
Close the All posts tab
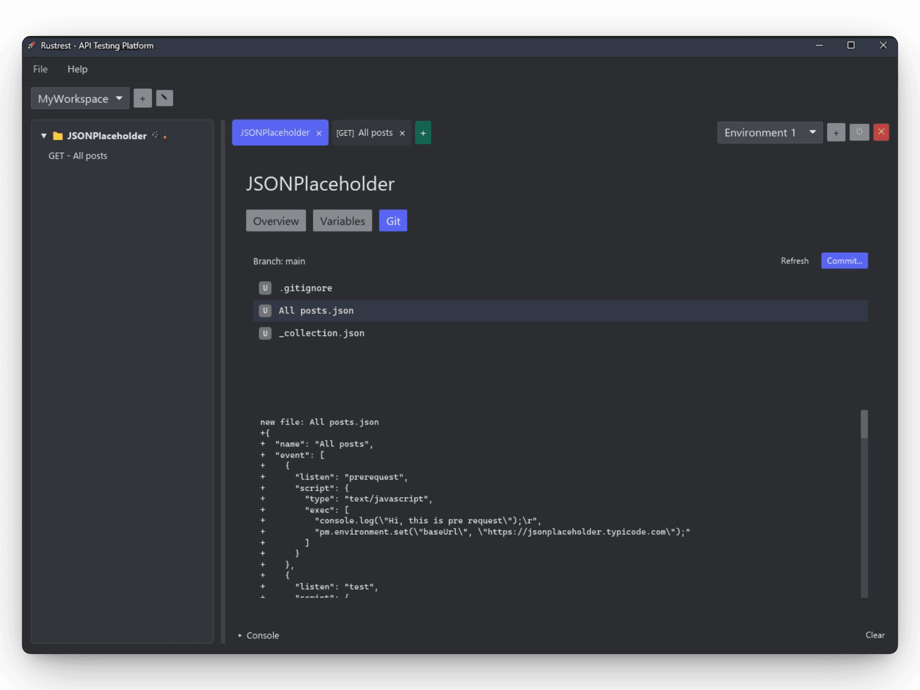402,133
